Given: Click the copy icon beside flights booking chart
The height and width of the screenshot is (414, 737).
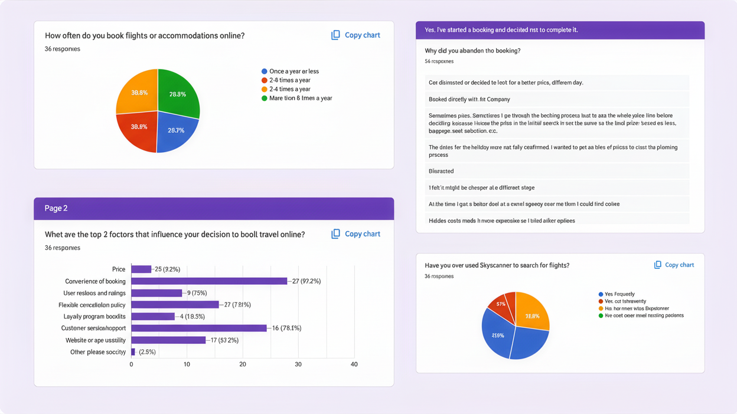Looking at the screenshot, I should [x=335, y=35].
